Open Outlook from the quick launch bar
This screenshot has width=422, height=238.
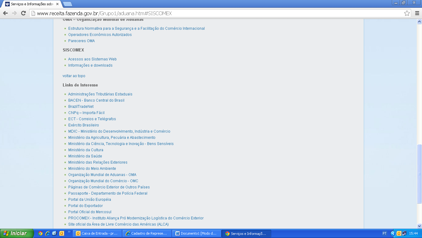[62, 233]
